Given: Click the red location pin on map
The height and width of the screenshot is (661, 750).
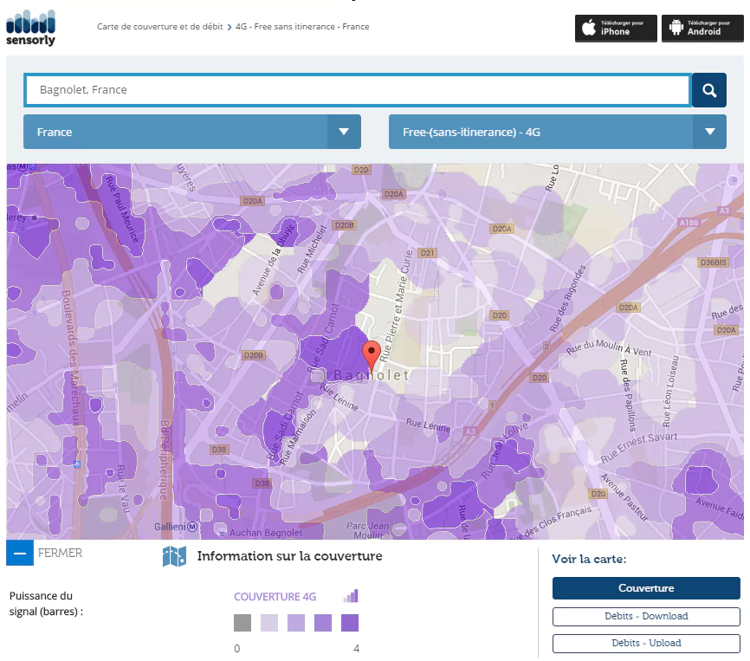Looking at the screenshot, I should pyautogui.click(x=372, y=355).
